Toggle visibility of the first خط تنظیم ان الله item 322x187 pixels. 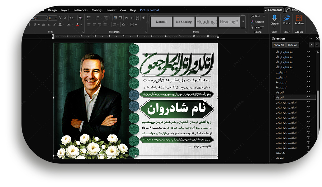pos(308,52)
